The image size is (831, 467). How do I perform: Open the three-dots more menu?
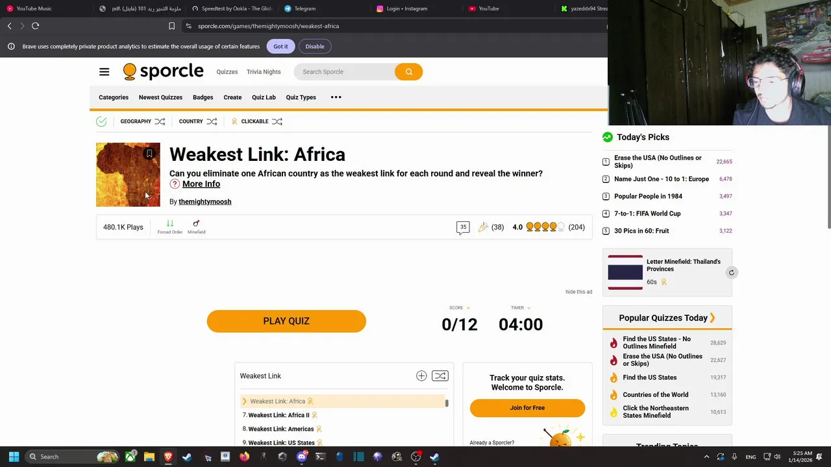click(x=336, y=97)
